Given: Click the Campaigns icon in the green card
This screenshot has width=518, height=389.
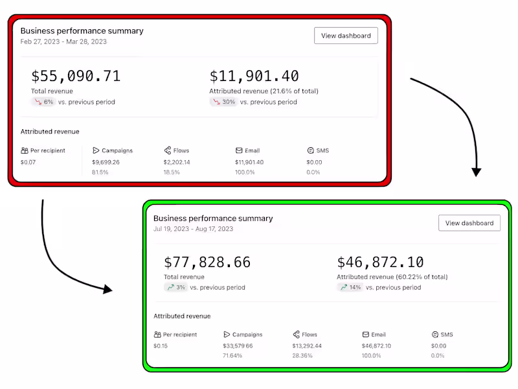Looking at the screenshot, I should 227,335.
